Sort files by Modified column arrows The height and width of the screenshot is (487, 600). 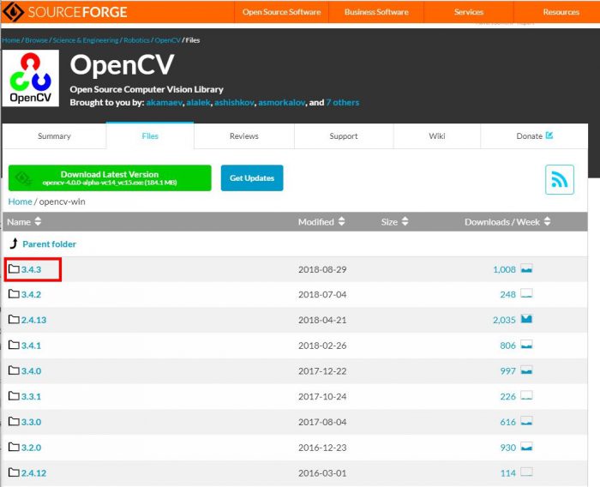click(x=342, y=221)
